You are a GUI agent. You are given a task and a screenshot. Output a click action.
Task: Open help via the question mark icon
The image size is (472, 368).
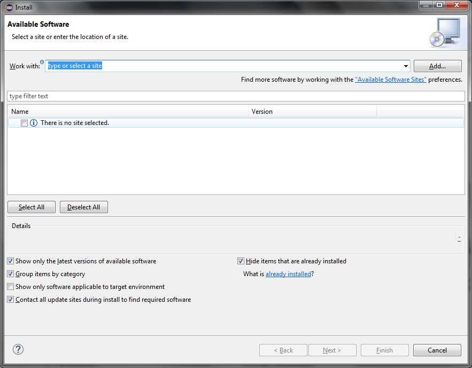click(18, 349)
